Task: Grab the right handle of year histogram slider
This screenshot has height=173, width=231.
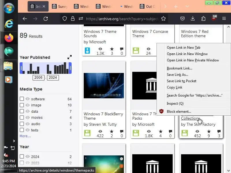Action: (x=70, y=68)
